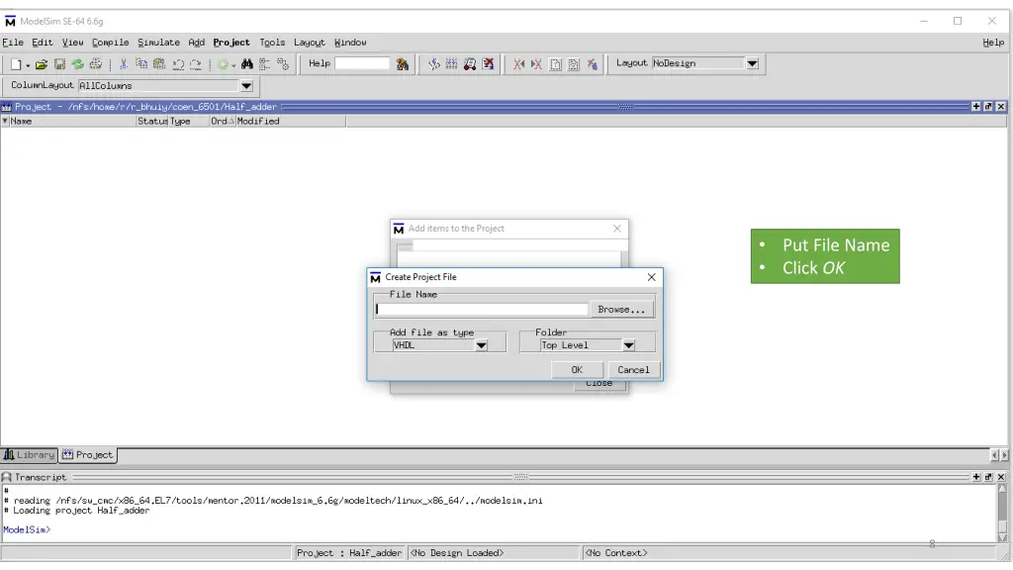Open the Folder Top Level dropdown
Screen dimensions: 1013x570
pyautogui.click(x=628, y=345)
